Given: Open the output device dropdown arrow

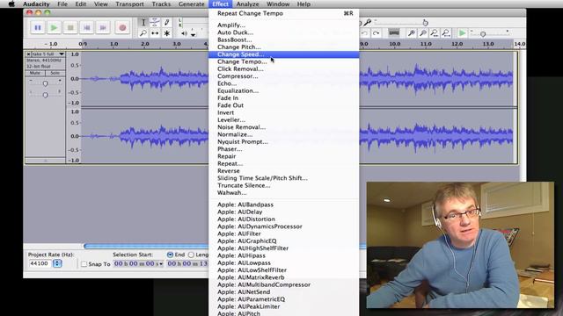Looking at the screenshot, I should tap(194, 35).
